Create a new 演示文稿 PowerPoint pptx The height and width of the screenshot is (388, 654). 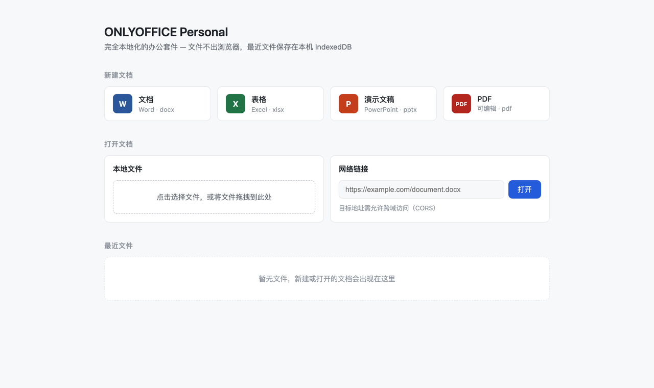point(383,104)
